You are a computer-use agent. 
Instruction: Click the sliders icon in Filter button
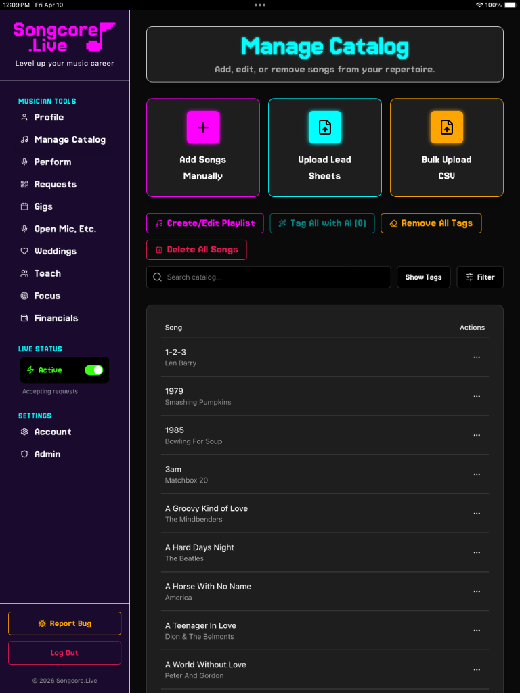click(x=469, y=277)
